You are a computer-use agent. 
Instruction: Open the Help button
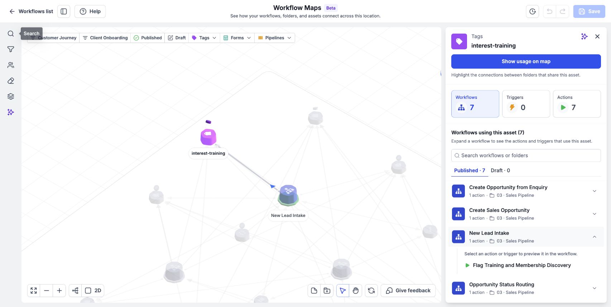(x=90, y=11)
